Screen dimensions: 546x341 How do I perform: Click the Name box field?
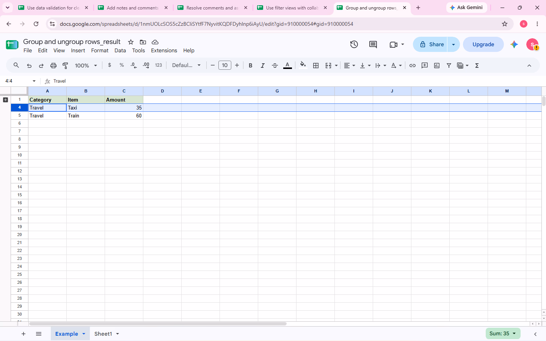point(17,81)
